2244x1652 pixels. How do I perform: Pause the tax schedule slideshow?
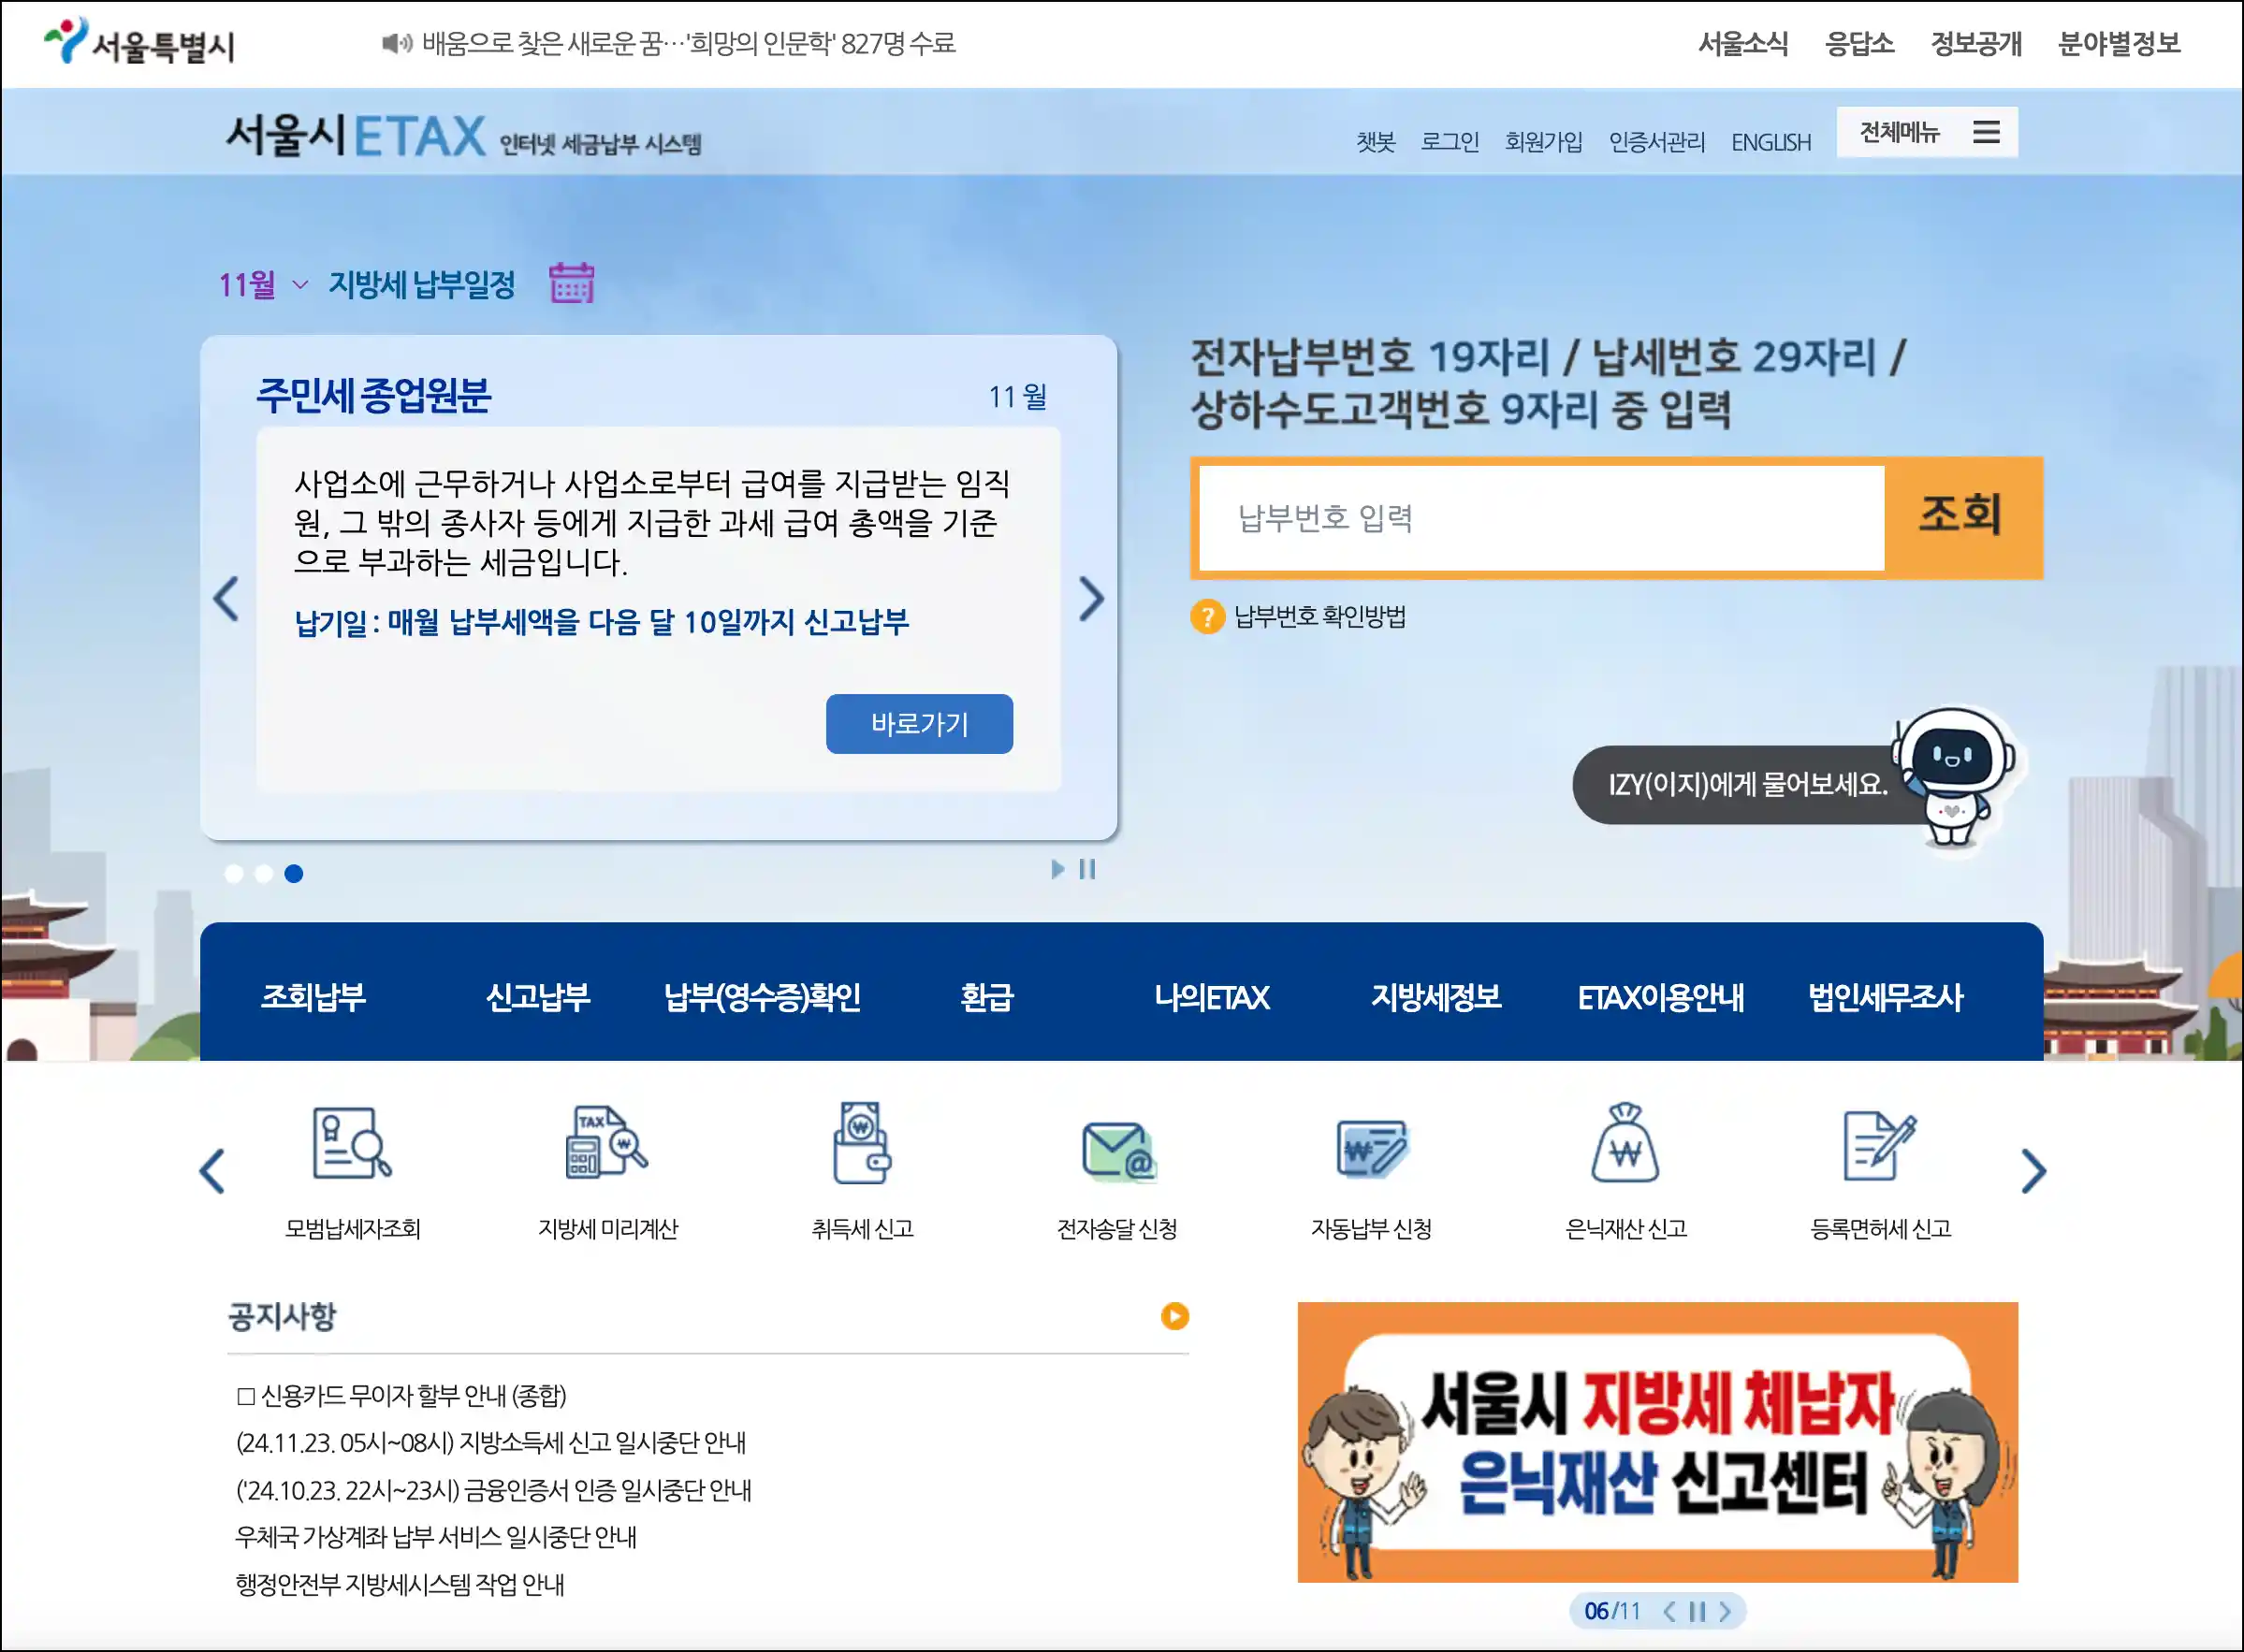point(1087,870)
